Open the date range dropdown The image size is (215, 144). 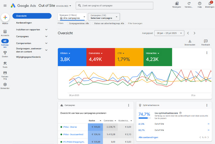tap(169, 33)
